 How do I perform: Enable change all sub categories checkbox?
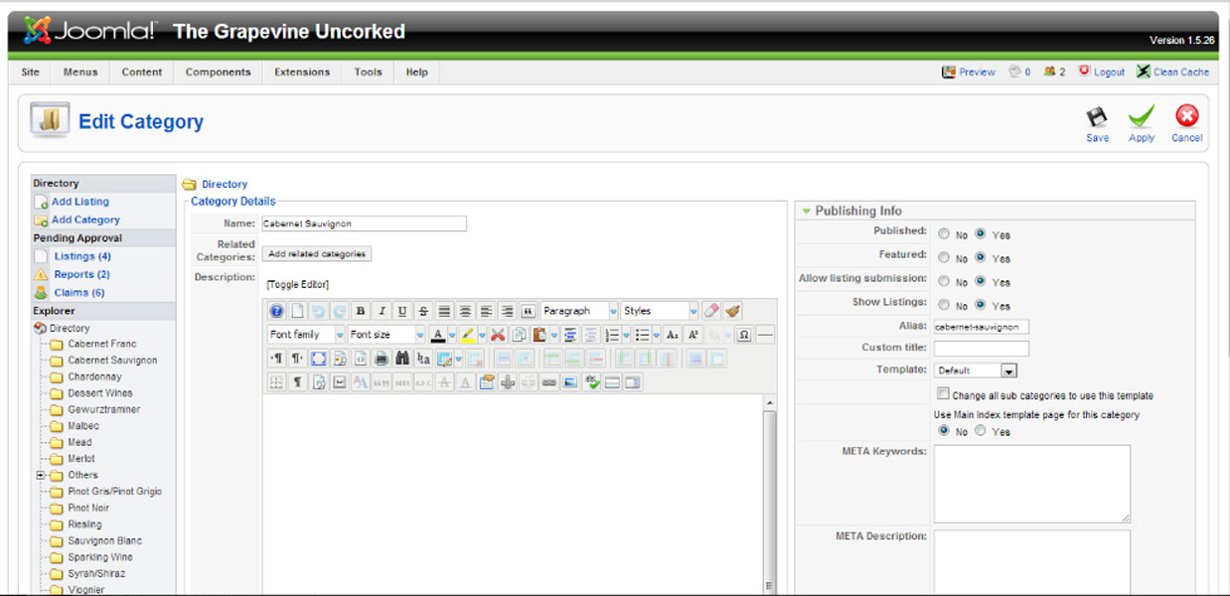click(x=943, y=394)
